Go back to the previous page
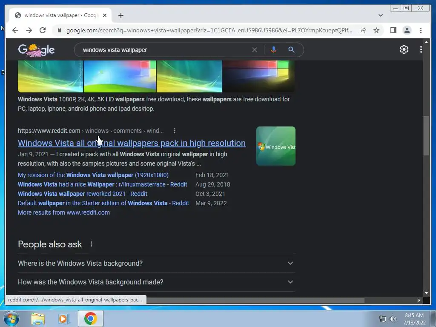This screenshot has width=436, height=327. pos(15,30)
